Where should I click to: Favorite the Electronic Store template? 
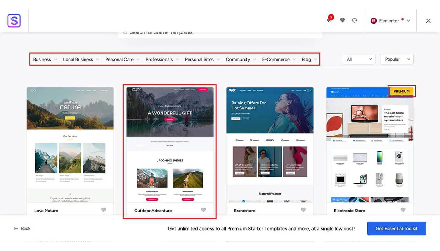click(x=403, y=210)
